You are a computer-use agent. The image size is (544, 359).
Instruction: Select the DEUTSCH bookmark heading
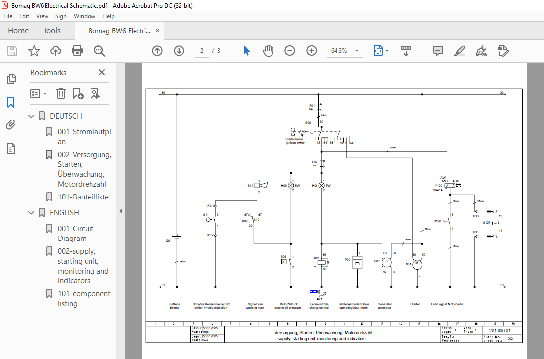pos(66,116)
